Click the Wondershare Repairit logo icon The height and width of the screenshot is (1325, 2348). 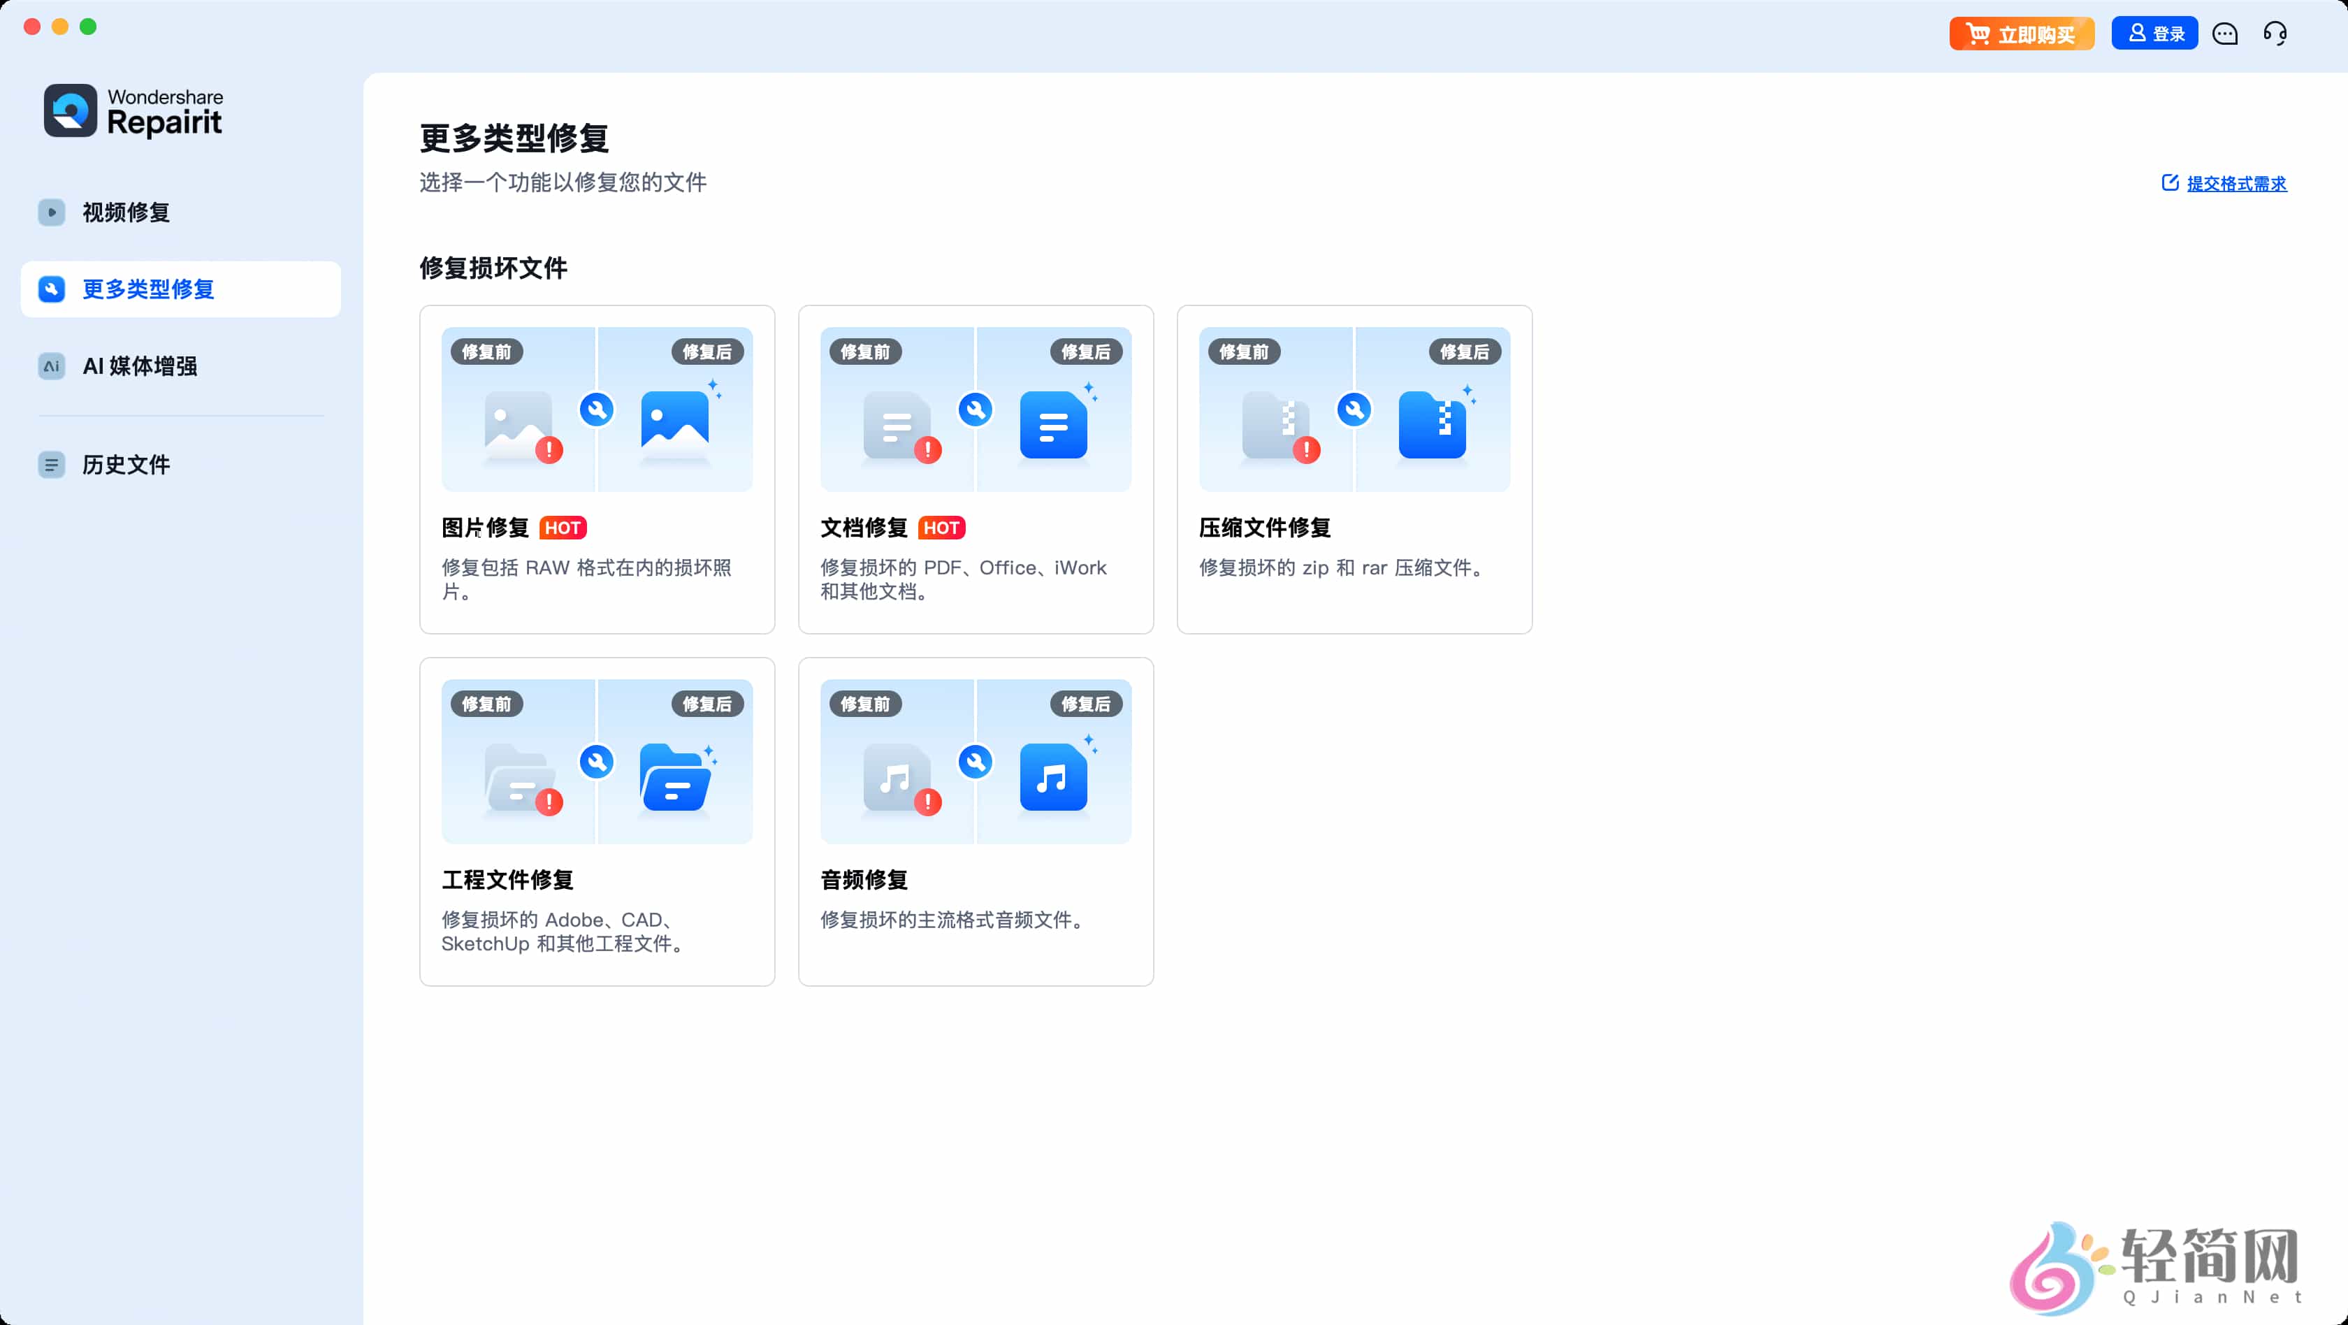pyautogui.click(x=70, y=111)
